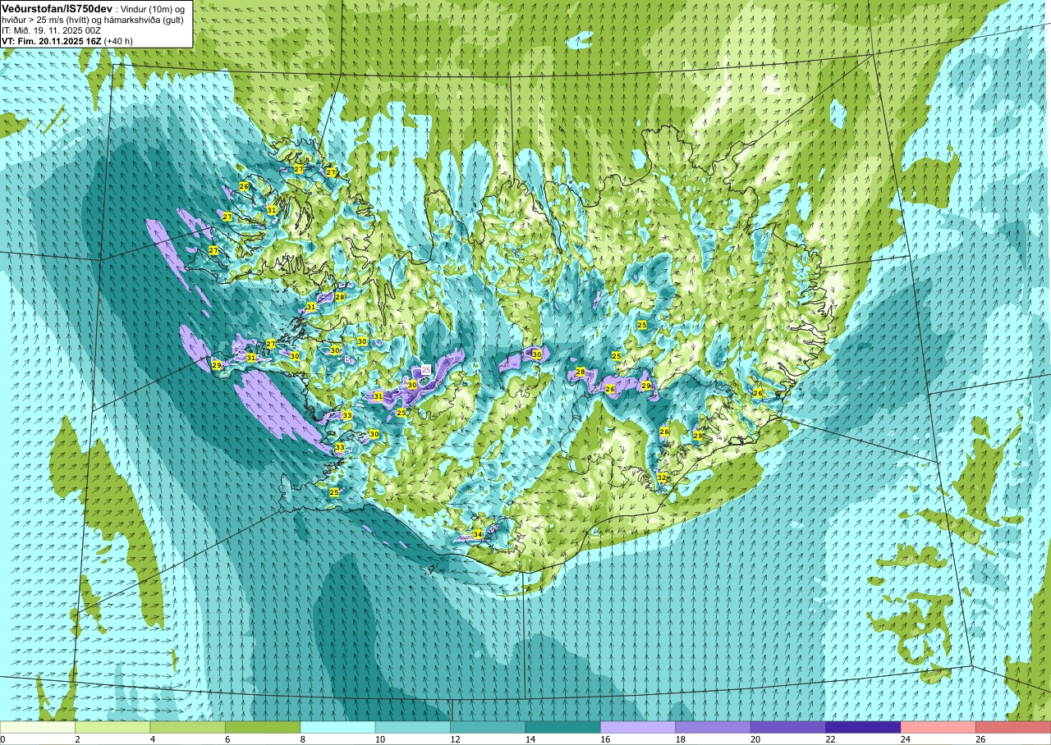Select the 'IT: Mið. 19. 11. 2025 00Z' line
The image size is (1051, 745).
tap(51, 30)
